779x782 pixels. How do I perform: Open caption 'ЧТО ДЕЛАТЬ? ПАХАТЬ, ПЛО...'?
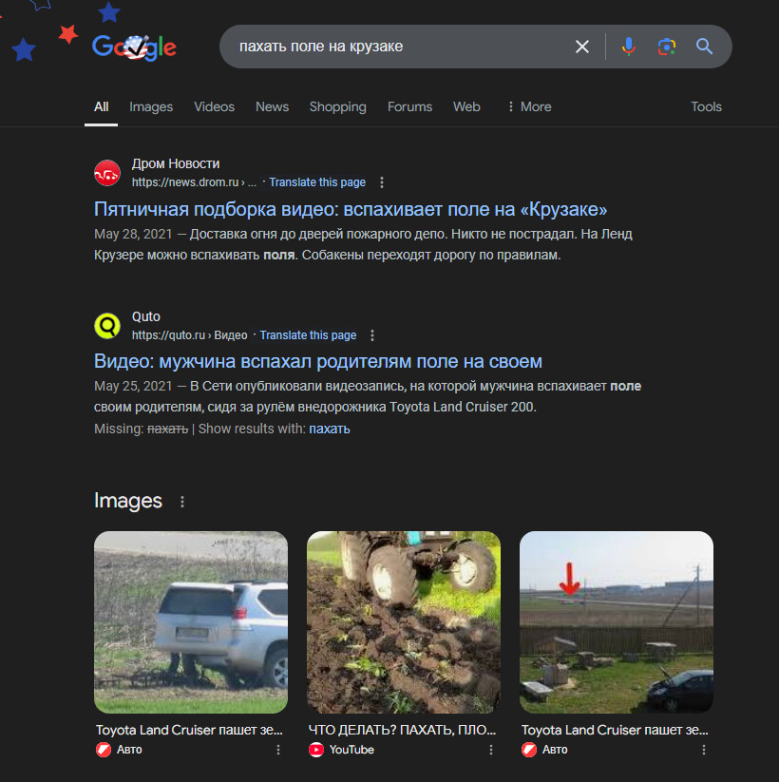(x=402, y=730)
